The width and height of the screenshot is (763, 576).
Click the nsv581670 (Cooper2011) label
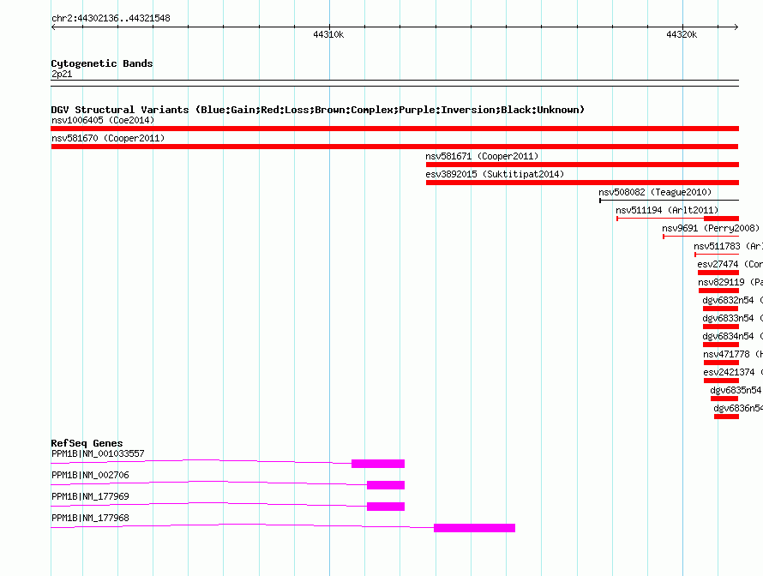click(108, 138)
